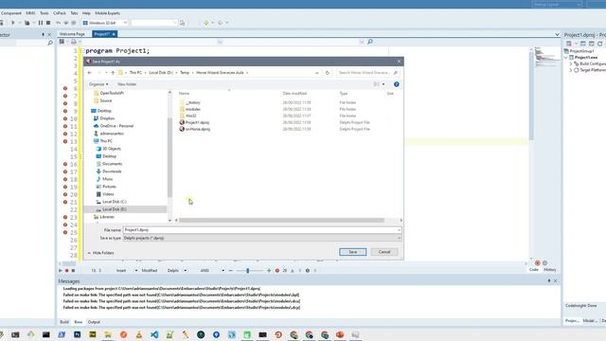Image resolution: width=606 pixels, height=341 pixels.
Task: Click the Cancel button in Save dialog
Action: coord(384,252)
